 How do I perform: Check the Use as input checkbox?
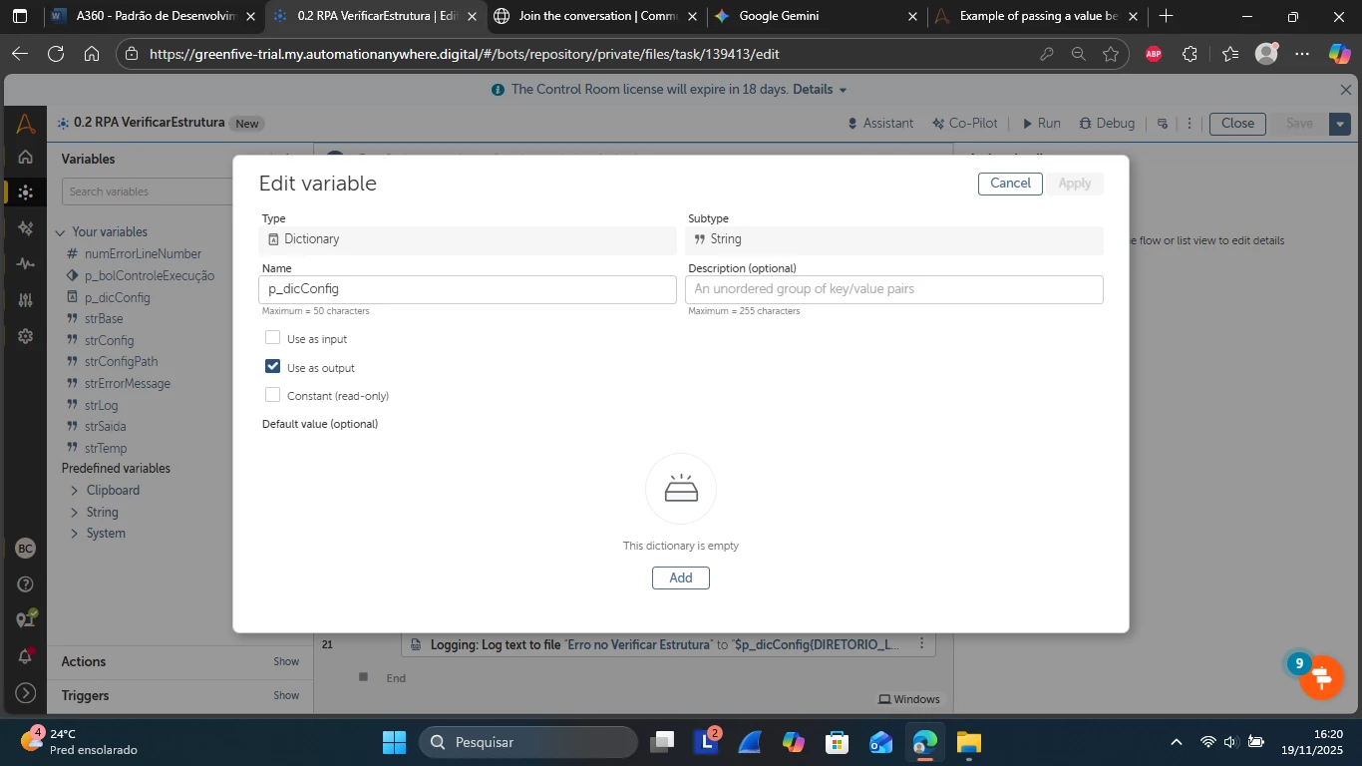tap(272, 338)
